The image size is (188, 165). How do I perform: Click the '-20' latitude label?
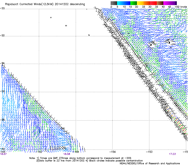(x=2, y=8)
